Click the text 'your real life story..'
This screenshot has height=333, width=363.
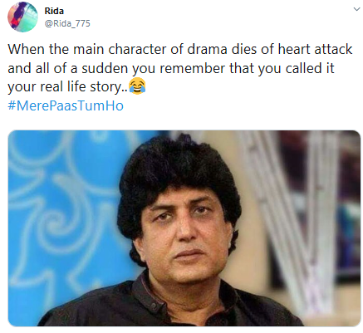(x=68, y=87)
